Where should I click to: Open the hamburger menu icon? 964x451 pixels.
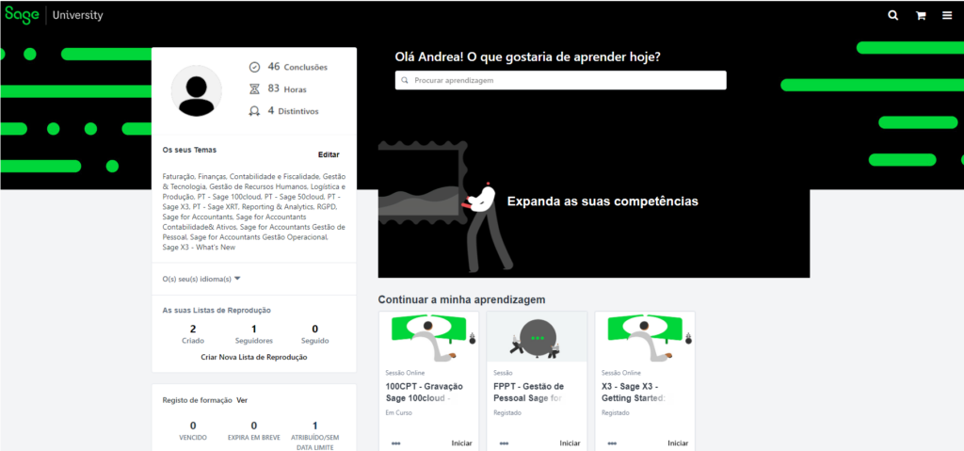coord(947,15)
